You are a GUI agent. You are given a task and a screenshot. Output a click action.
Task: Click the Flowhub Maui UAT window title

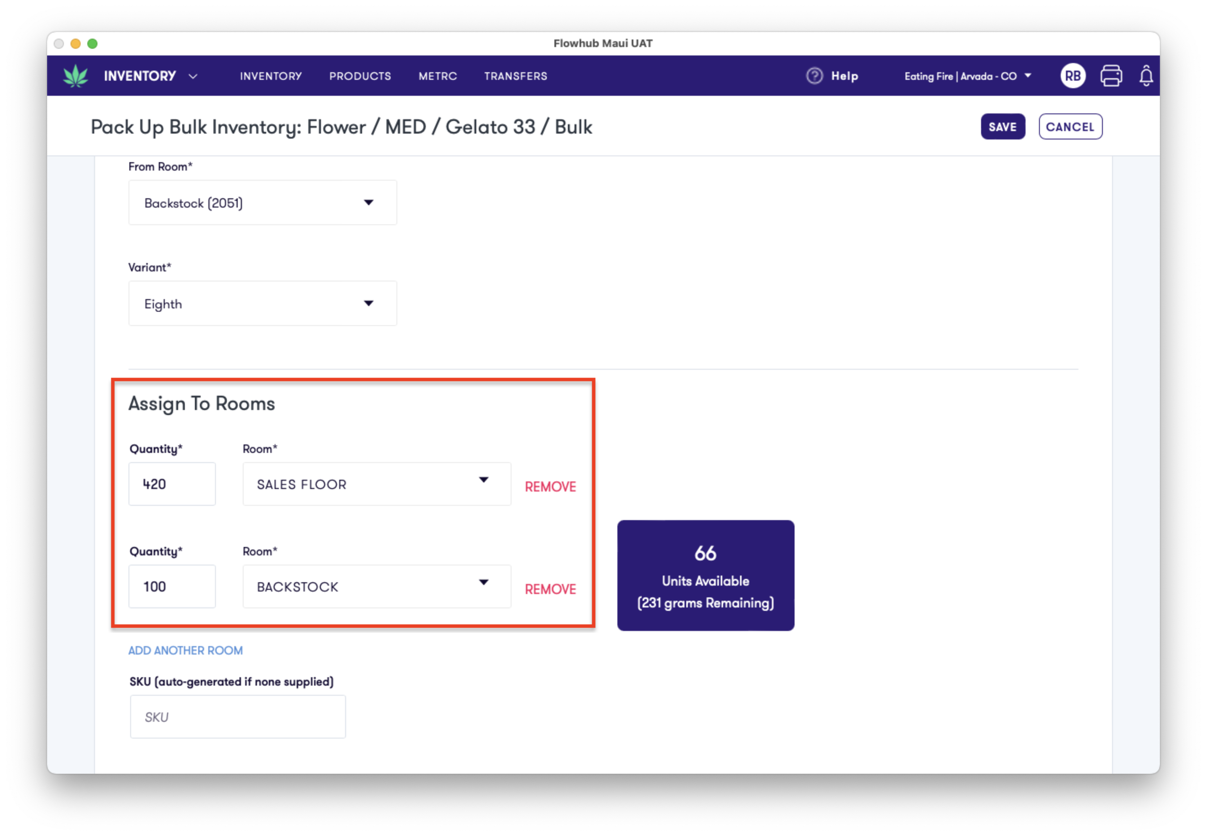pos(603,43)
